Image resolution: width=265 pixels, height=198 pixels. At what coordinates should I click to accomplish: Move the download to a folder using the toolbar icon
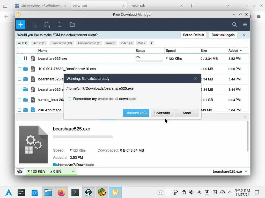(72, 24)
